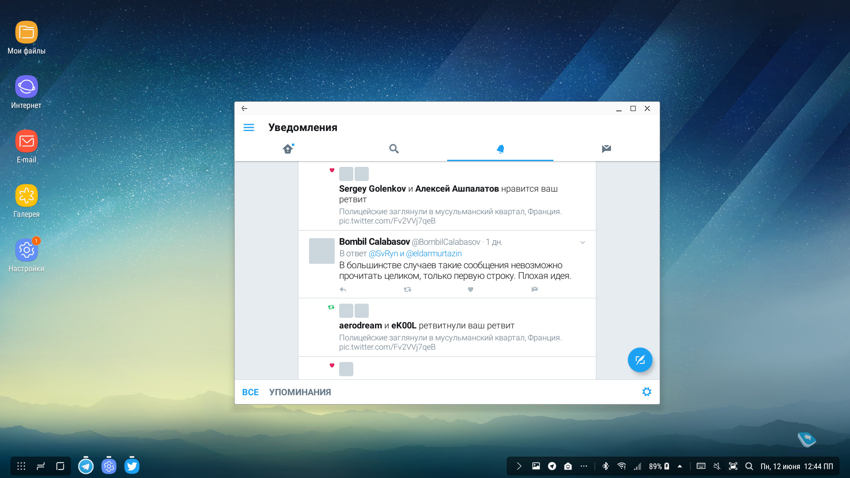
Task: Like Bombil Calabasov's tweet
Action: click(471, 289)
